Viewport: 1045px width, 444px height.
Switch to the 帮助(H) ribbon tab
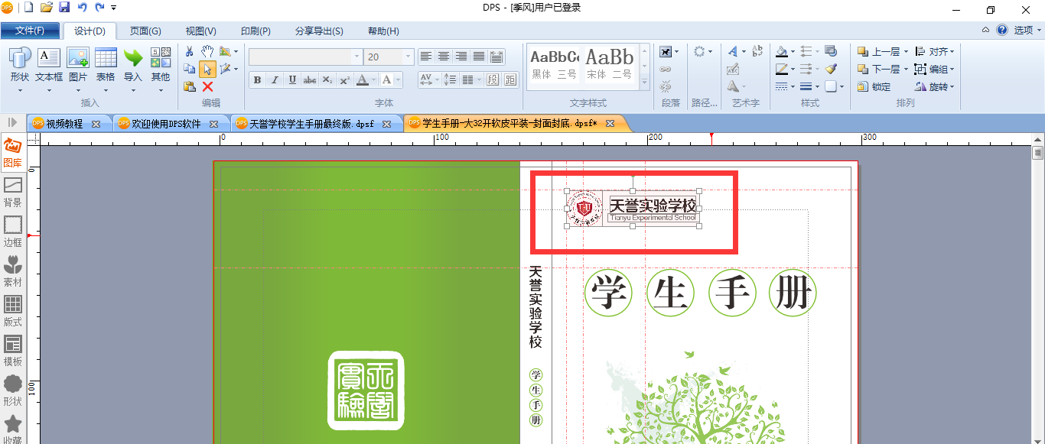[x=383, y=31]
